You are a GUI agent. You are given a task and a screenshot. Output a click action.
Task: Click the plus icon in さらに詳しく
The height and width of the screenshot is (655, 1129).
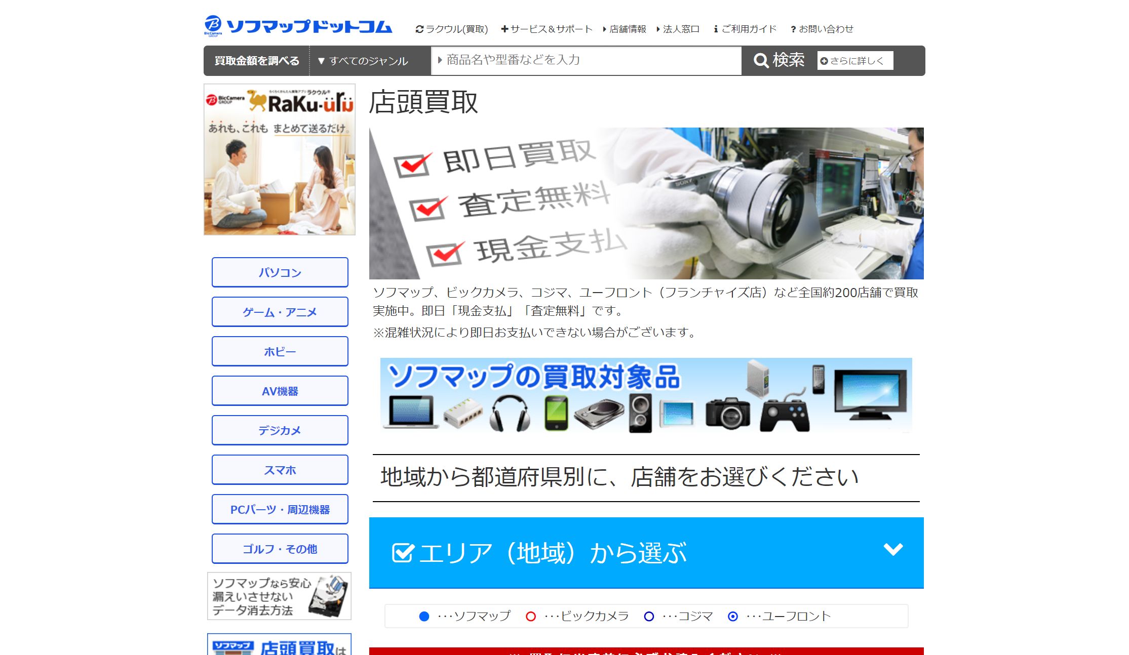tap(824, 61)
